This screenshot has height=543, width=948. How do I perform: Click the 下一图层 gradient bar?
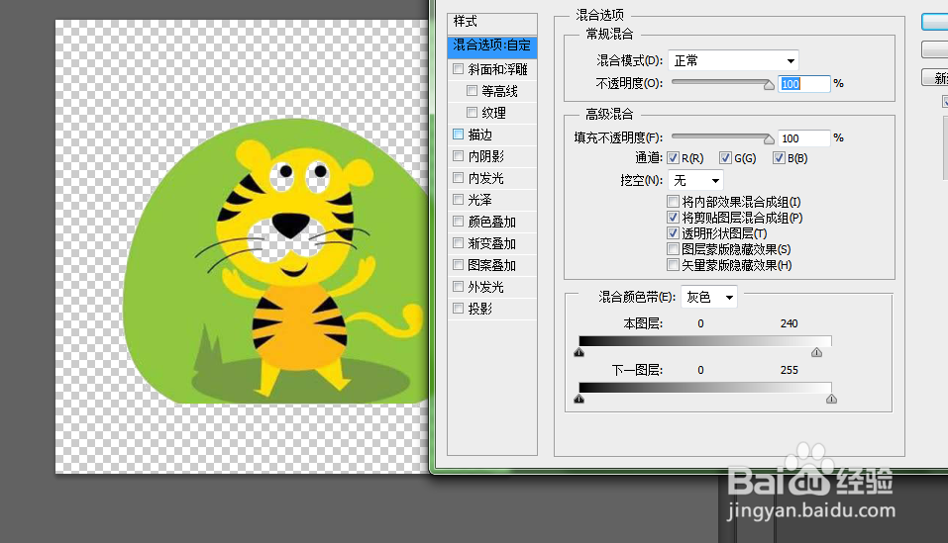point(705,388)
